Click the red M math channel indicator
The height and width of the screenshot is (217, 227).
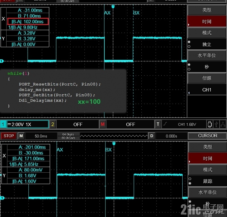[102, 124]
